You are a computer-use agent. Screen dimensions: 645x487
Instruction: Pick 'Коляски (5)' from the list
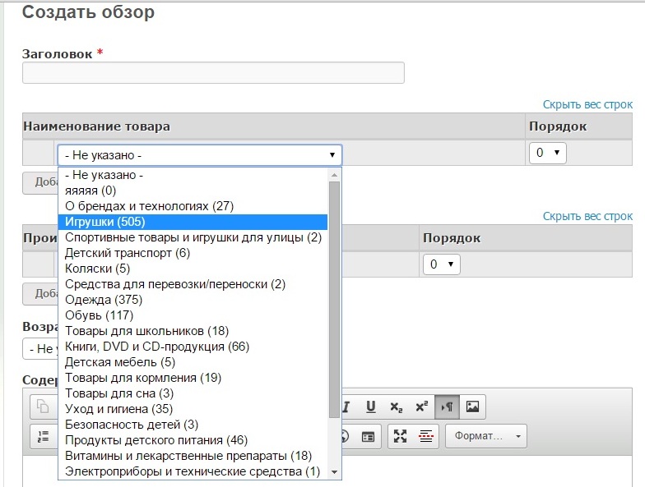[x=193, y=269]
